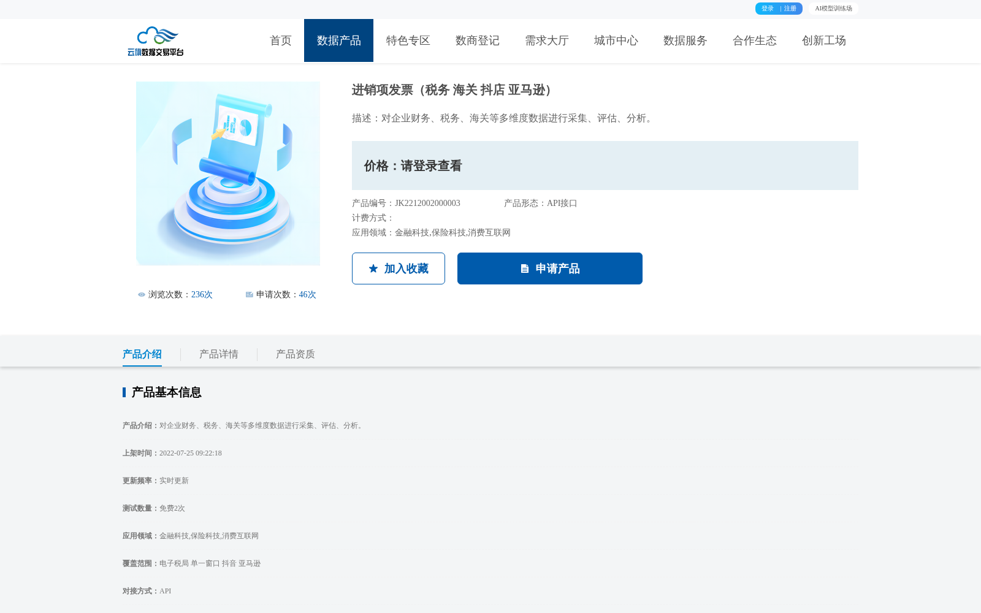Click the 申请产品 button
Image resolution: width=981 pixels, height=613 pixels.
pos(550,268)
